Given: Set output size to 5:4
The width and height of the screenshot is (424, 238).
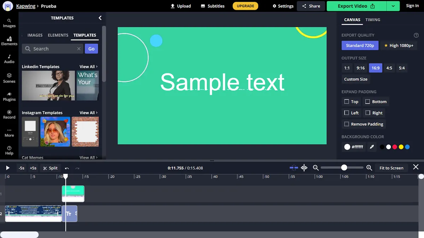Looking at the screenshot, I should pyautogui.click(x=402, y=68).
